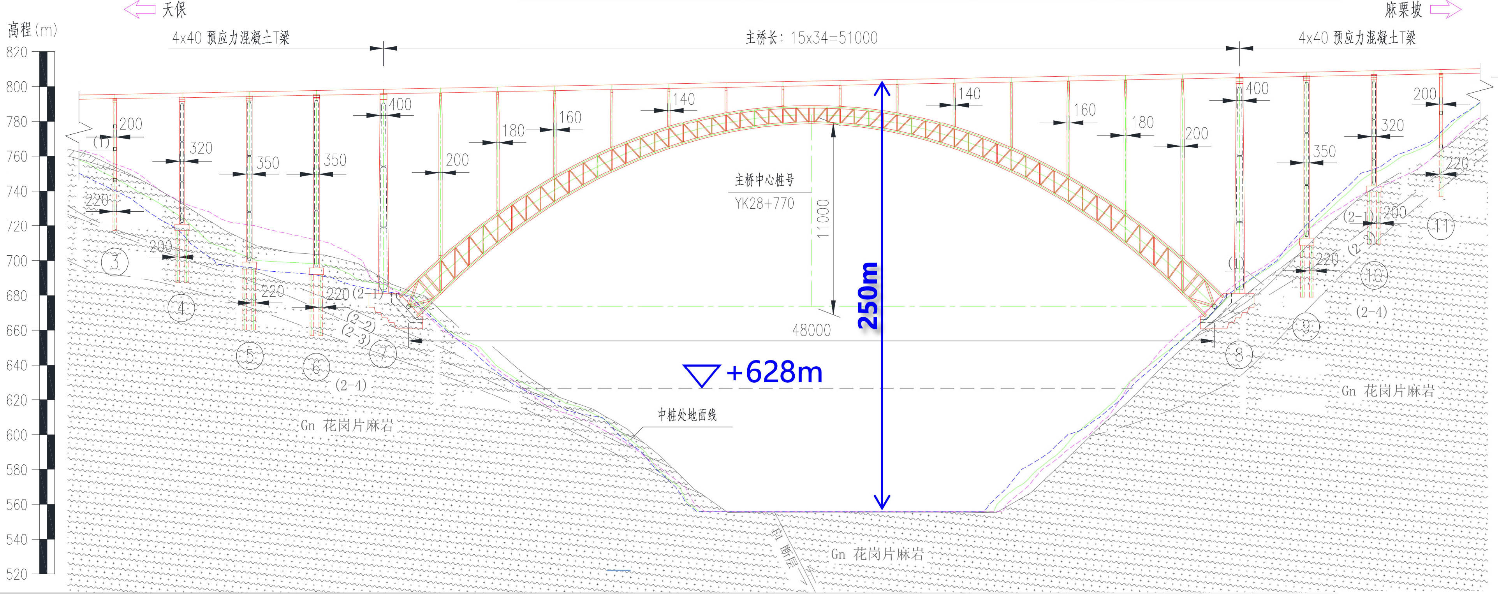Click the 高程(m) elevation axis title
Image resolution: width=1498 pixels, height=594 pixels.
coord(32,30)
